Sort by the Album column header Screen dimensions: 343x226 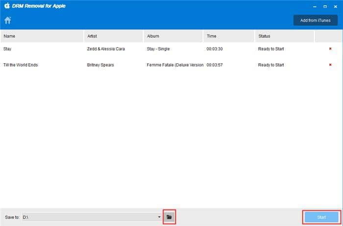(173, 36)
